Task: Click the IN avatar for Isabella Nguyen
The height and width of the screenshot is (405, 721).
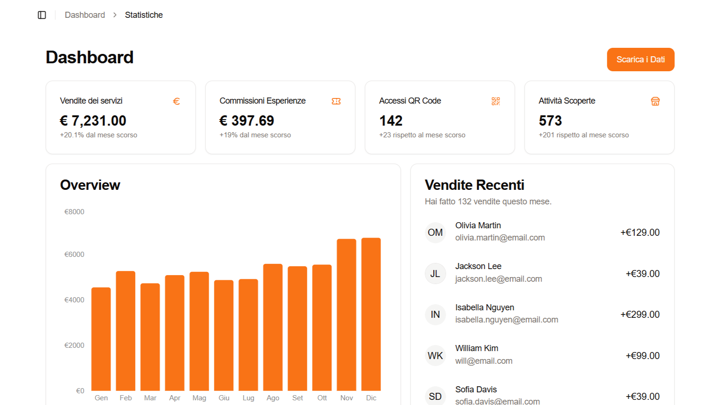Action: tap(435, 315)
